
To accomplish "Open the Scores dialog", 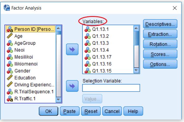I will [160, 54].
